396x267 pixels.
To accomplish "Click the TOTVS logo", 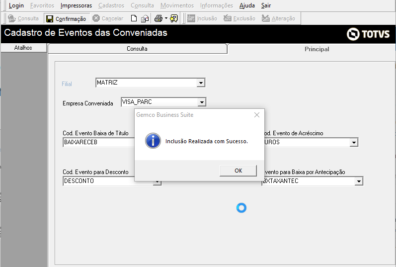I will [x=368, y=34].
